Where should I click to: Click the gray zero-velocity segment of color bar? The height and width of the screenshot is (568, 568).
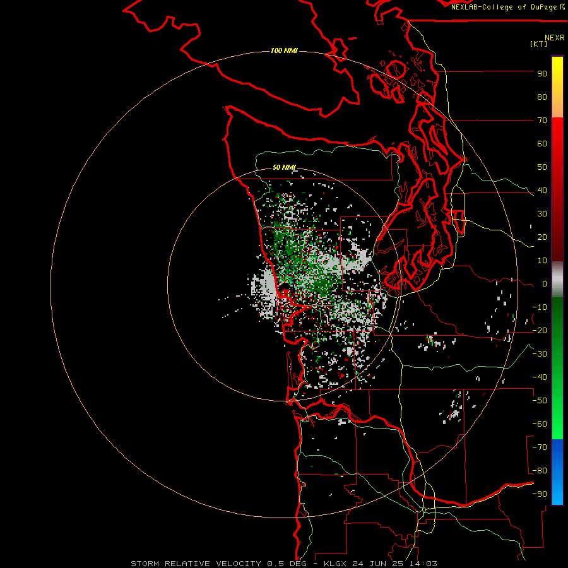tap(557, 280)
